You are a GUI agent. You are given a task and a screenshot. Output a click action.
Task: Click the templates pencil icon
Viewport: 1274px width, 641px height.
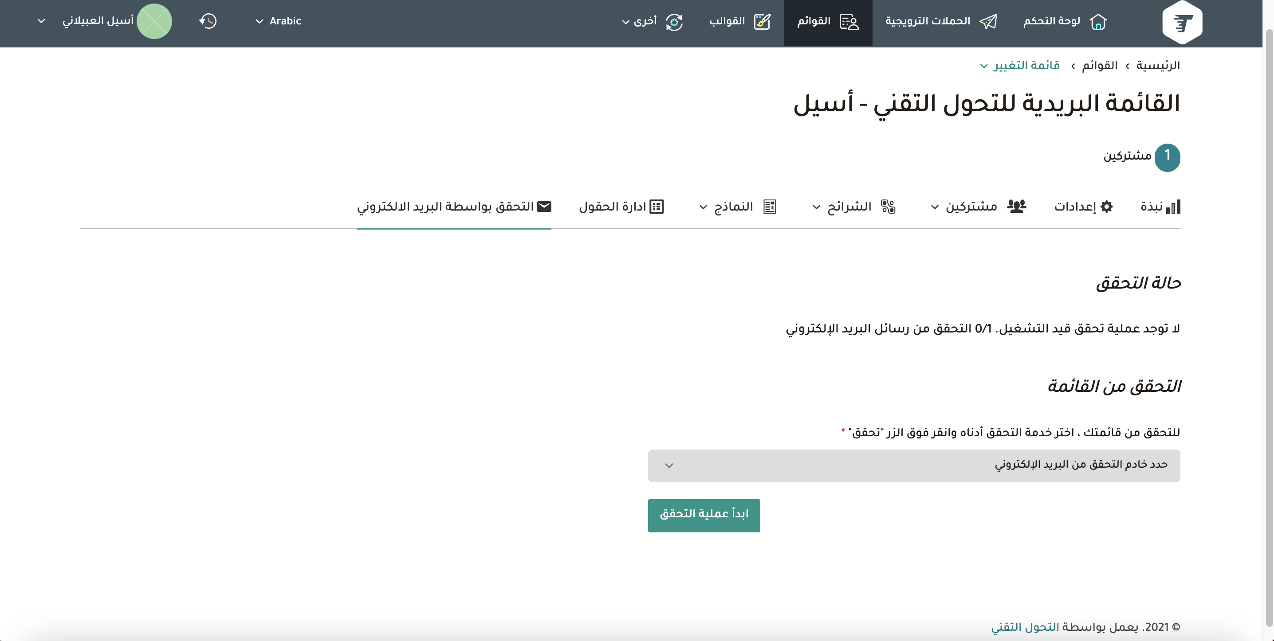pos(762,22)
